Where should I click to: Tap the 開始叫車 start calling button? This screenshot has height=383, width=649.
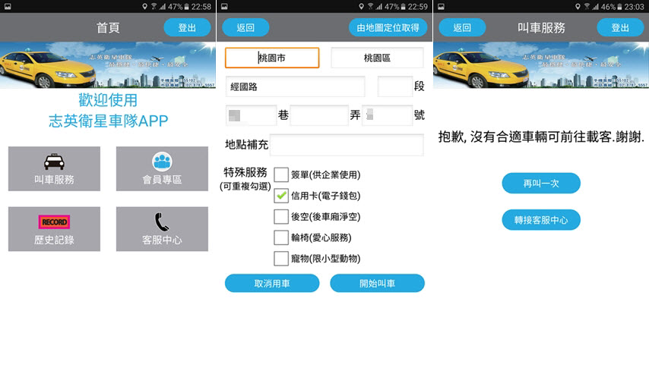[377, 284]
